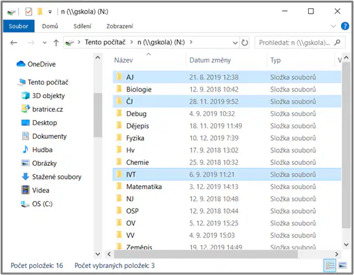This screenshot has width=354, height=275.
Task: Switch to Details view in status bar
Action: click(x=330, y=265)
